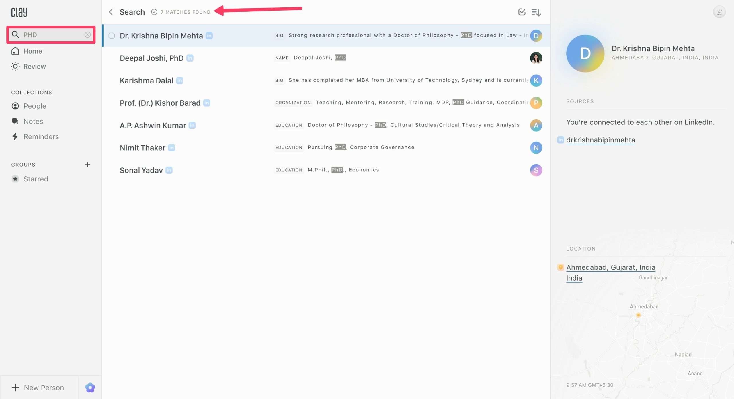Click profile name Dr. Krishna Bipin Mehta in panel
Screen dimensions: 734x399
point(653,48)
